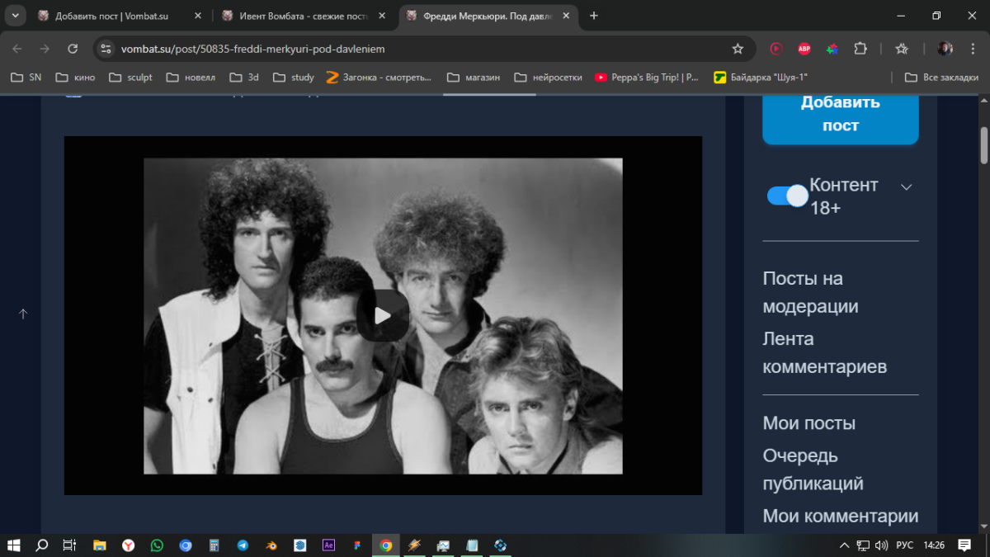Open Загонка - смотреть bookmark
Viewport: 990px width, 557px height.
tap(379, 77)
